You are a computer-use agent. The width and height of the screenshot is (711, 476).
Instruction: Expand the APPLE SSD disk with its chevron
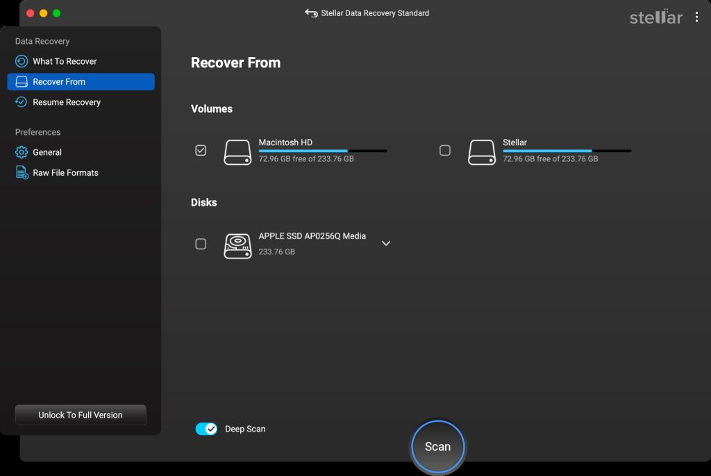point(386,243)
